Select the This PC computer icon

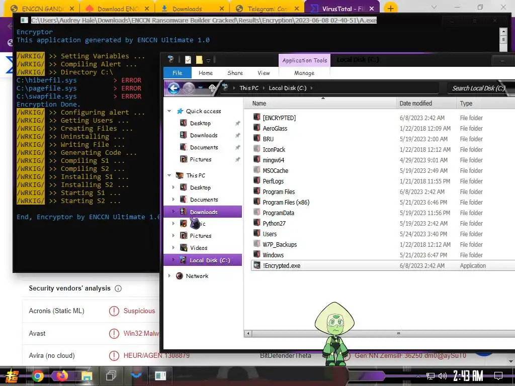180,175
